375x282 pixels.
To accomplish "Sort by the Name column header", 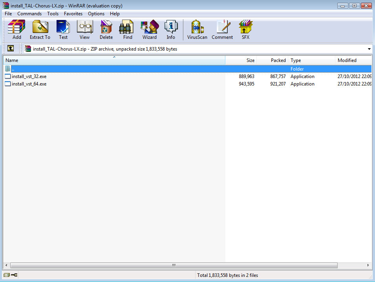I will pos(114,60).
